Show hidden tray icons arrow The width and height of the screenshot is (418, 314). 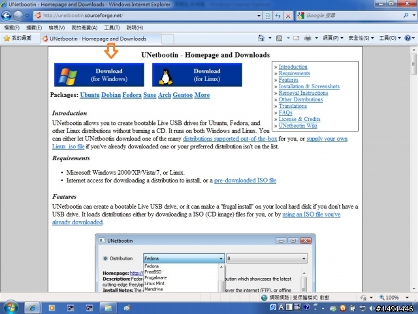(323, 308)
